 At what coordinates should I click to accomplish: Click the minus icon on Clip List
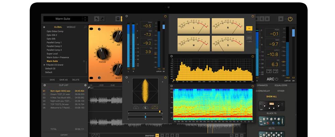click(x=85, y=85)
